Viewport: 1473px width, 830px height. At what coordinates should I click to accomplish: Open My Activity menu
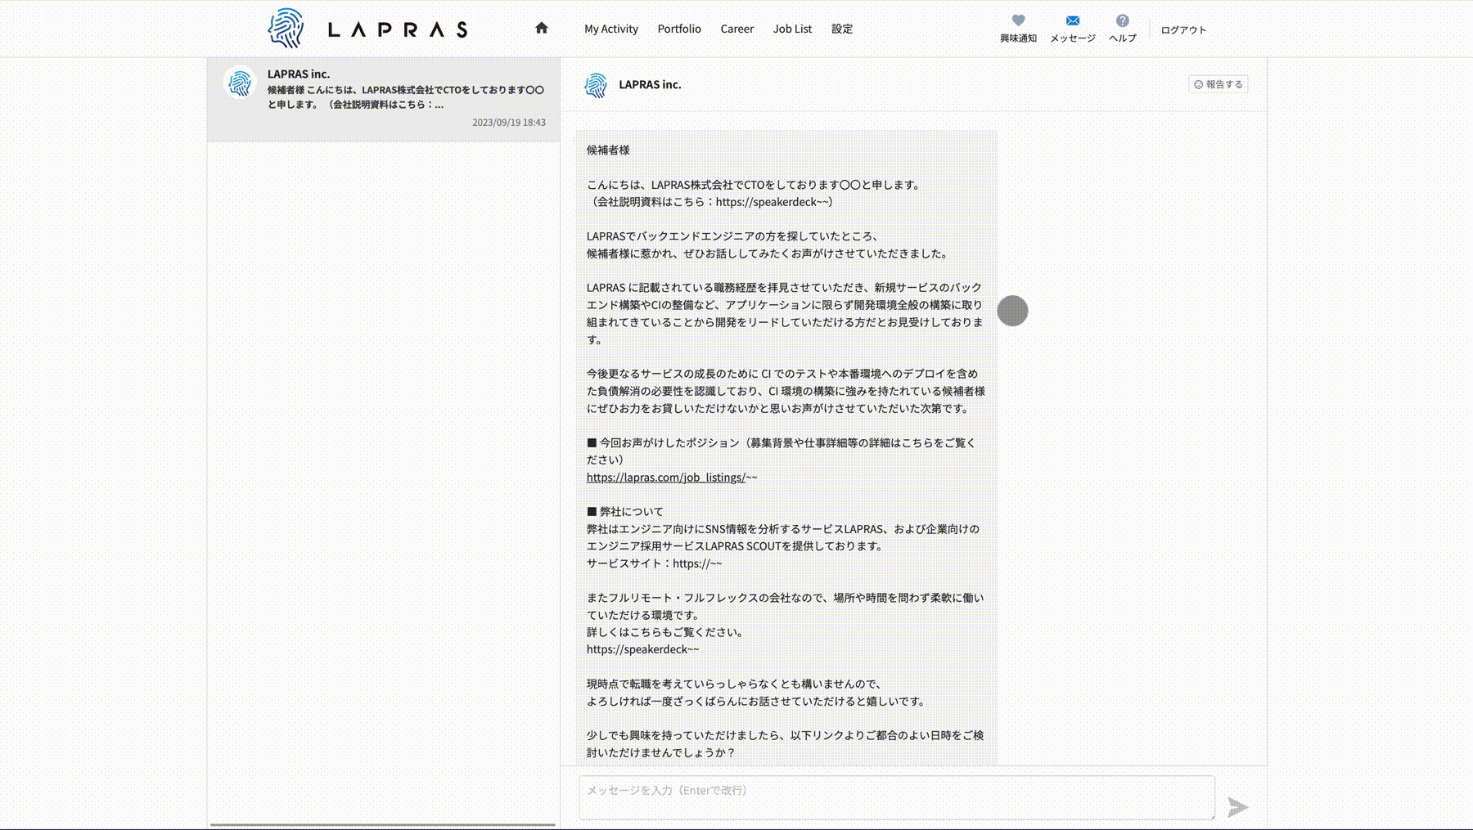point(611,29)
